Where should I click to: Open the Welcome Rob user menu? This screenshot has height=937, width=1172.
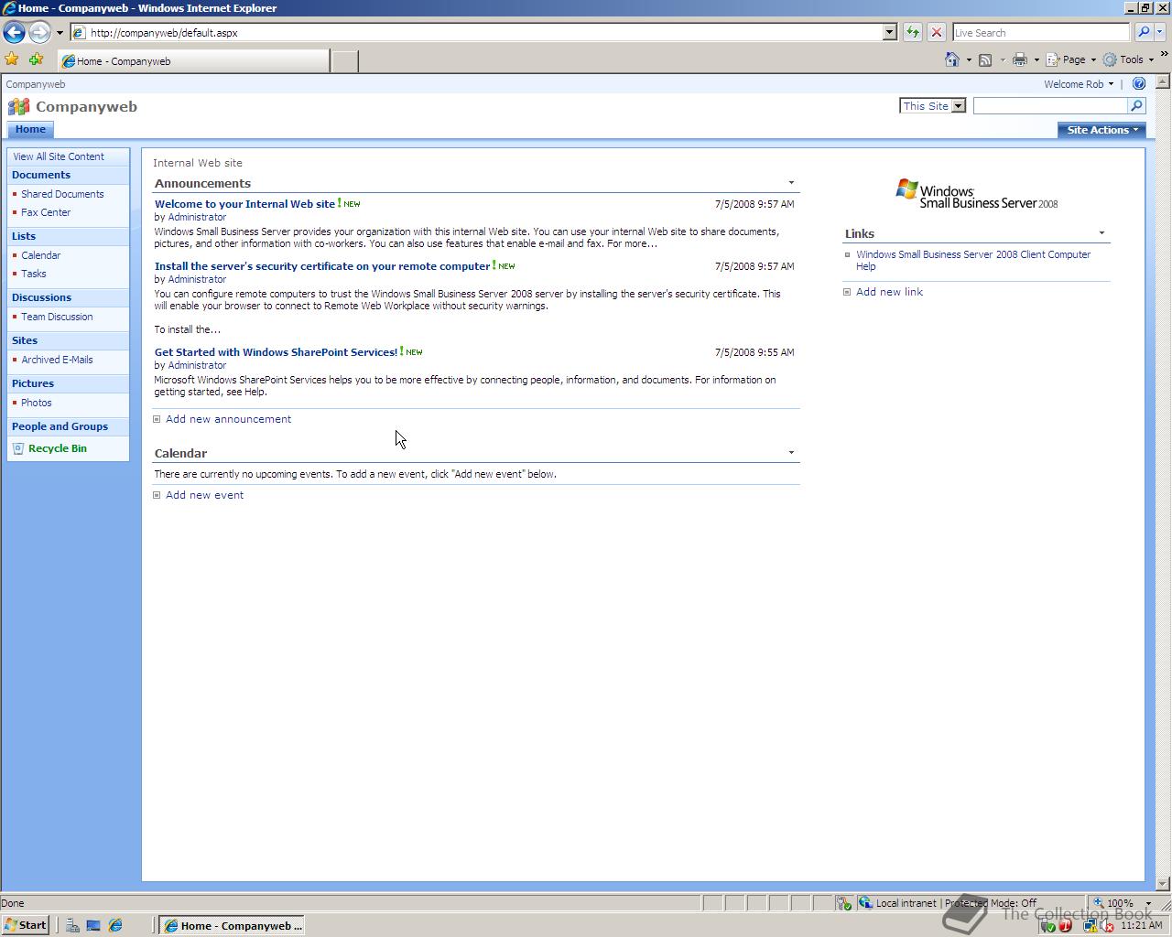pyautogui.click(x=1079, y=84)
